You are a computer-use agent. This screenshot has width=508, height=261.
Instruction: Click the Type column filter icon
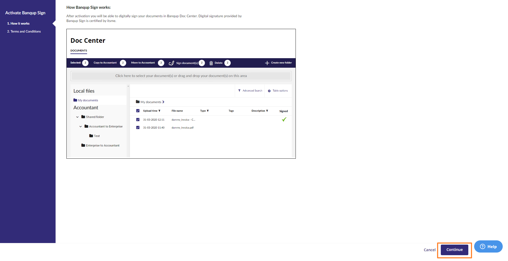point(208,111)
